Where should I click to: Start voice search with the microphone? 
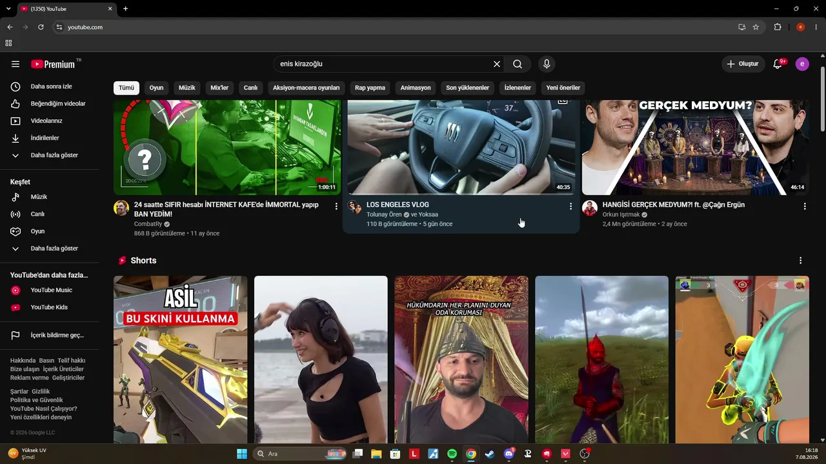click(x=547, y=64)
